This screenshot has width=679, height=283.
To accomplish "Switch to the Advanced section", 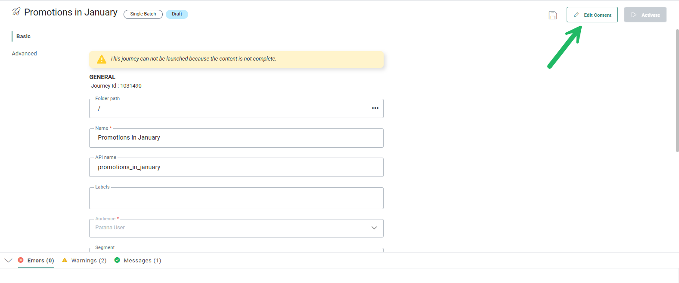I will (x=25, y=54).
